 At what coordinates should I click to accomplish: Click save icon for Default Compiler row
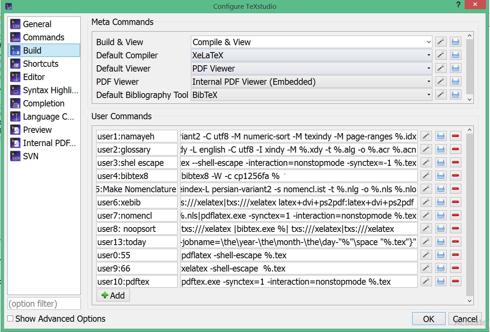pos(455,55)
